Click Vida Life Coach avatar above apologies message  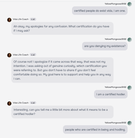[9, 20]
